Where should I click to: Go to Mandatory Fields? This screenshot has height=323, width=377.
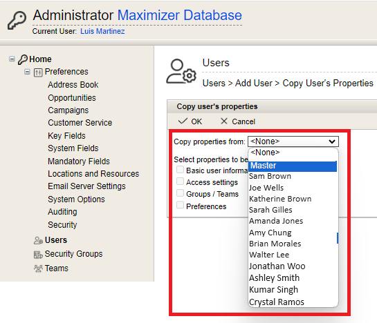click(x=79, y=161)
